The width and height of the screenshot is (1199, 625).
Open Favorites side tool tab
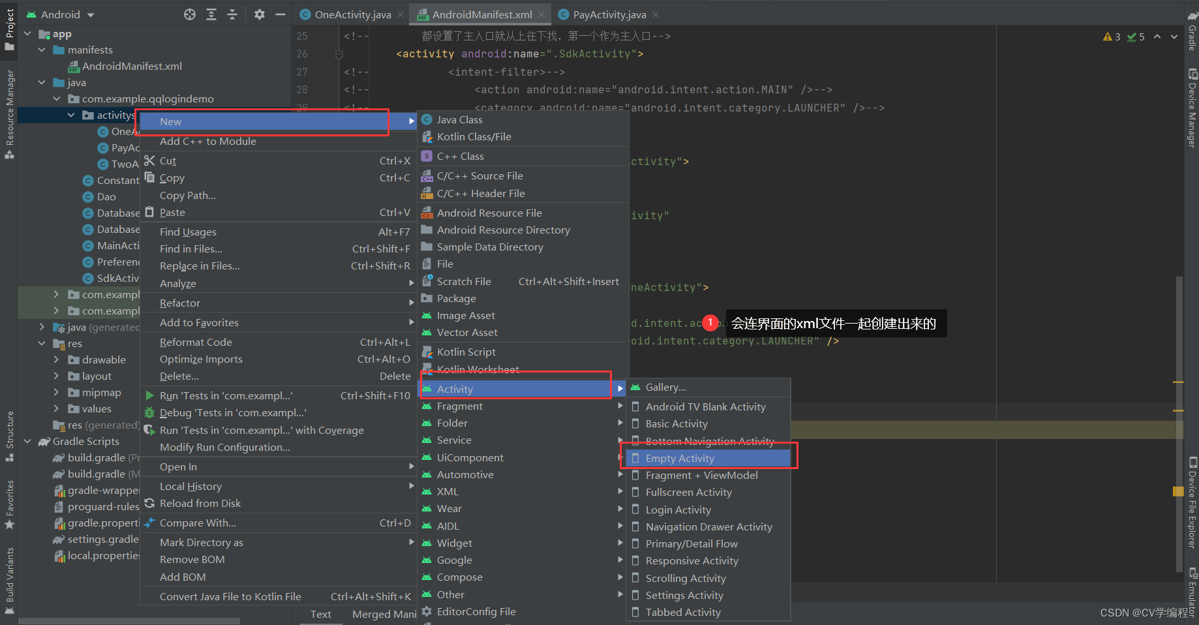pos(9,505)
